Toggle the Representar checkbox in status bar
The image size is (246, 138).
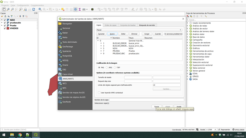point(219,129)
